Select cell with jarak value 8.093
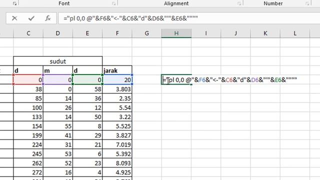 click(117, 163)
